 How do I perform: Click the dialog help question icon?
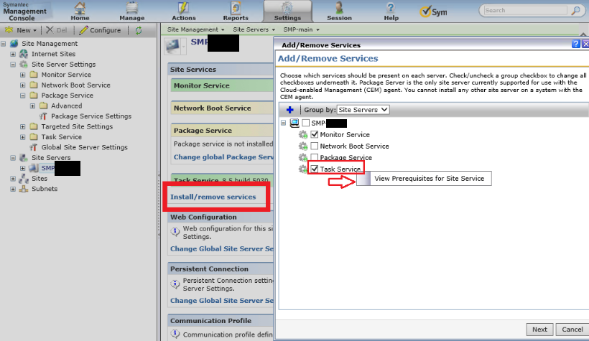point(575,44)
